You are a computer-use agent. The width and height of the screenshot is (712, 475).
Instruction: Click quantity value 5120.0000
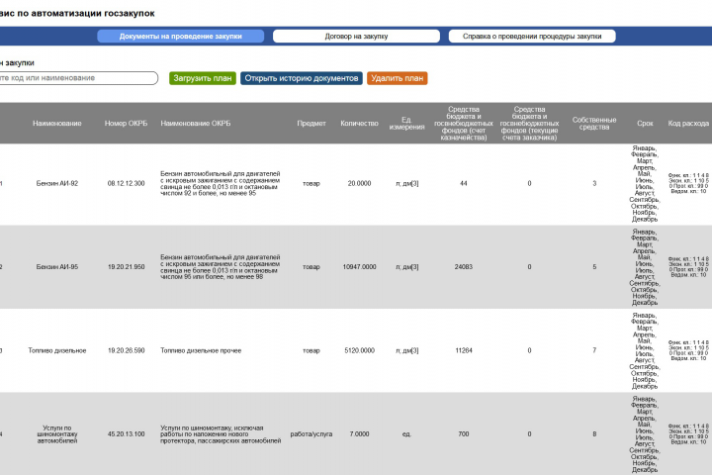click(x=359, y=350)
